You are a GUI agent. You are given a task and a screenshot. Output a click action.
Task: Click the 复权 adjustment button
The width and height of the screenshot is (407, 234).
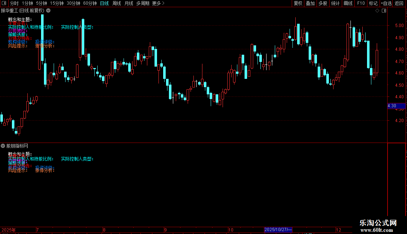click(298, 3)
